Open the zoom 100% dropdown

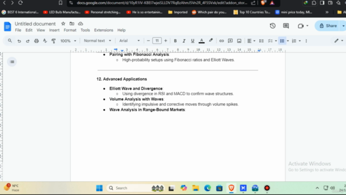pyautogui.click(x=68, y=41)
